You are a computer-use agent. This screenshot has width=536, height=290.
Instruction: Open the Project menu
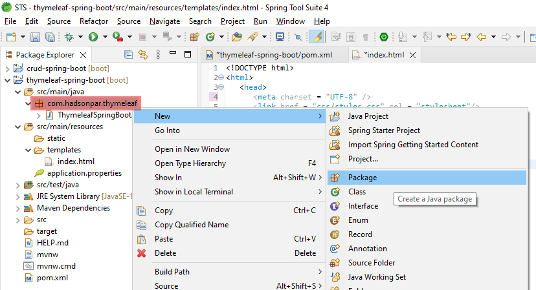tap(232, 21)
